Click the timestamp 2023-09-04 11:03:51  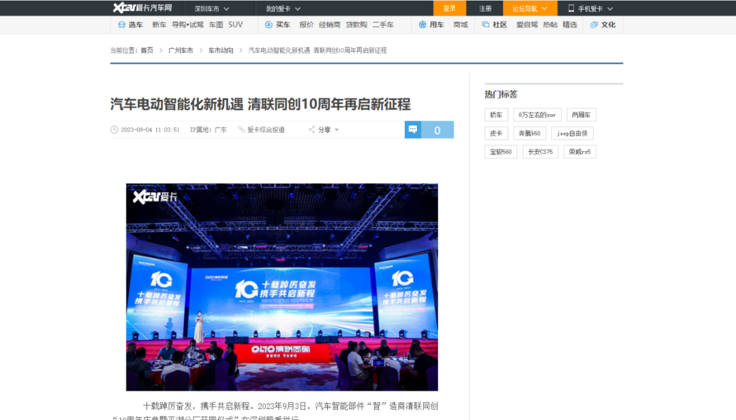click(x=150, y=130)
